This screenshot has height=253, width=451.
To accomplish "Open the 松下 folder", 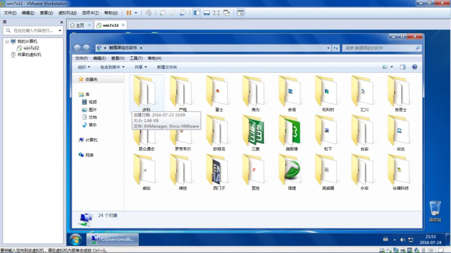I will click(x=328, y=132).
